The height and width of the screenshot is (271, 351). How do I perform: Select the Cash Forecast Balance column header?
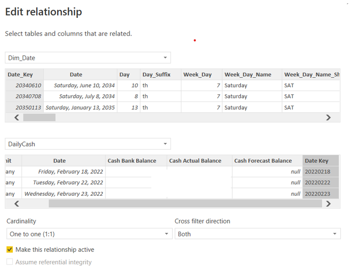point(267,161)
